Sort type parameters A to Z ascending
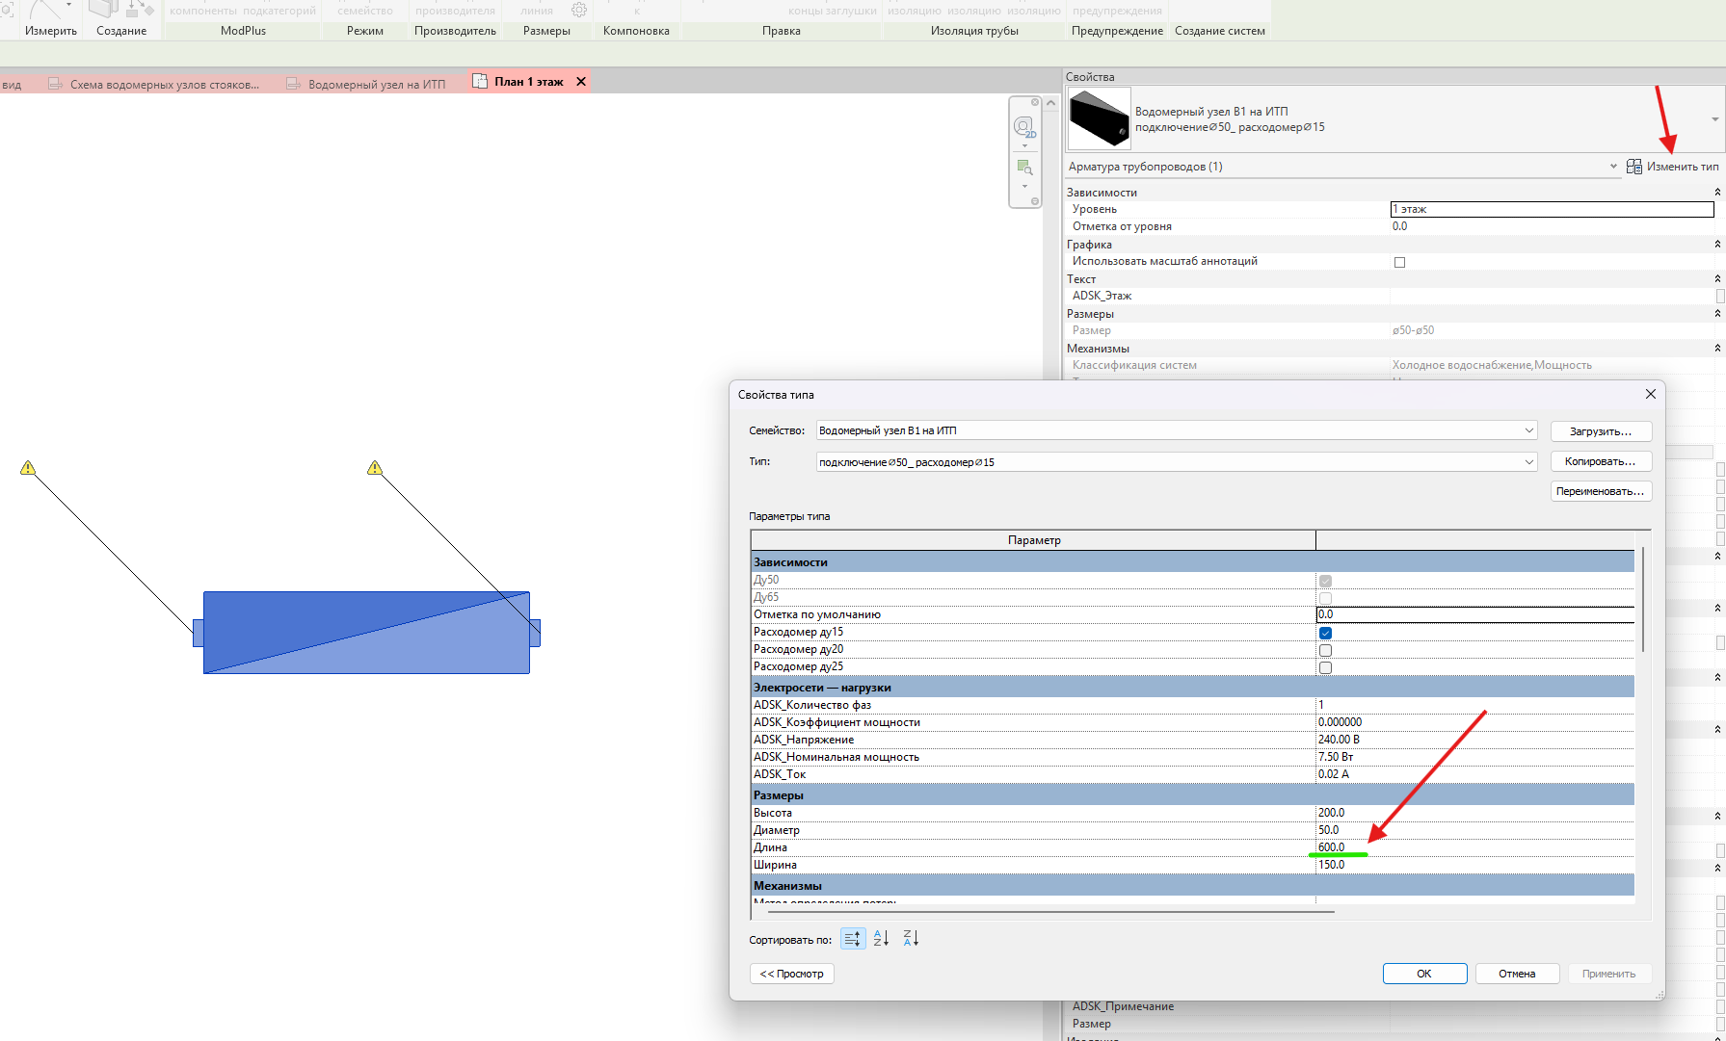 [x=881, y=939]
